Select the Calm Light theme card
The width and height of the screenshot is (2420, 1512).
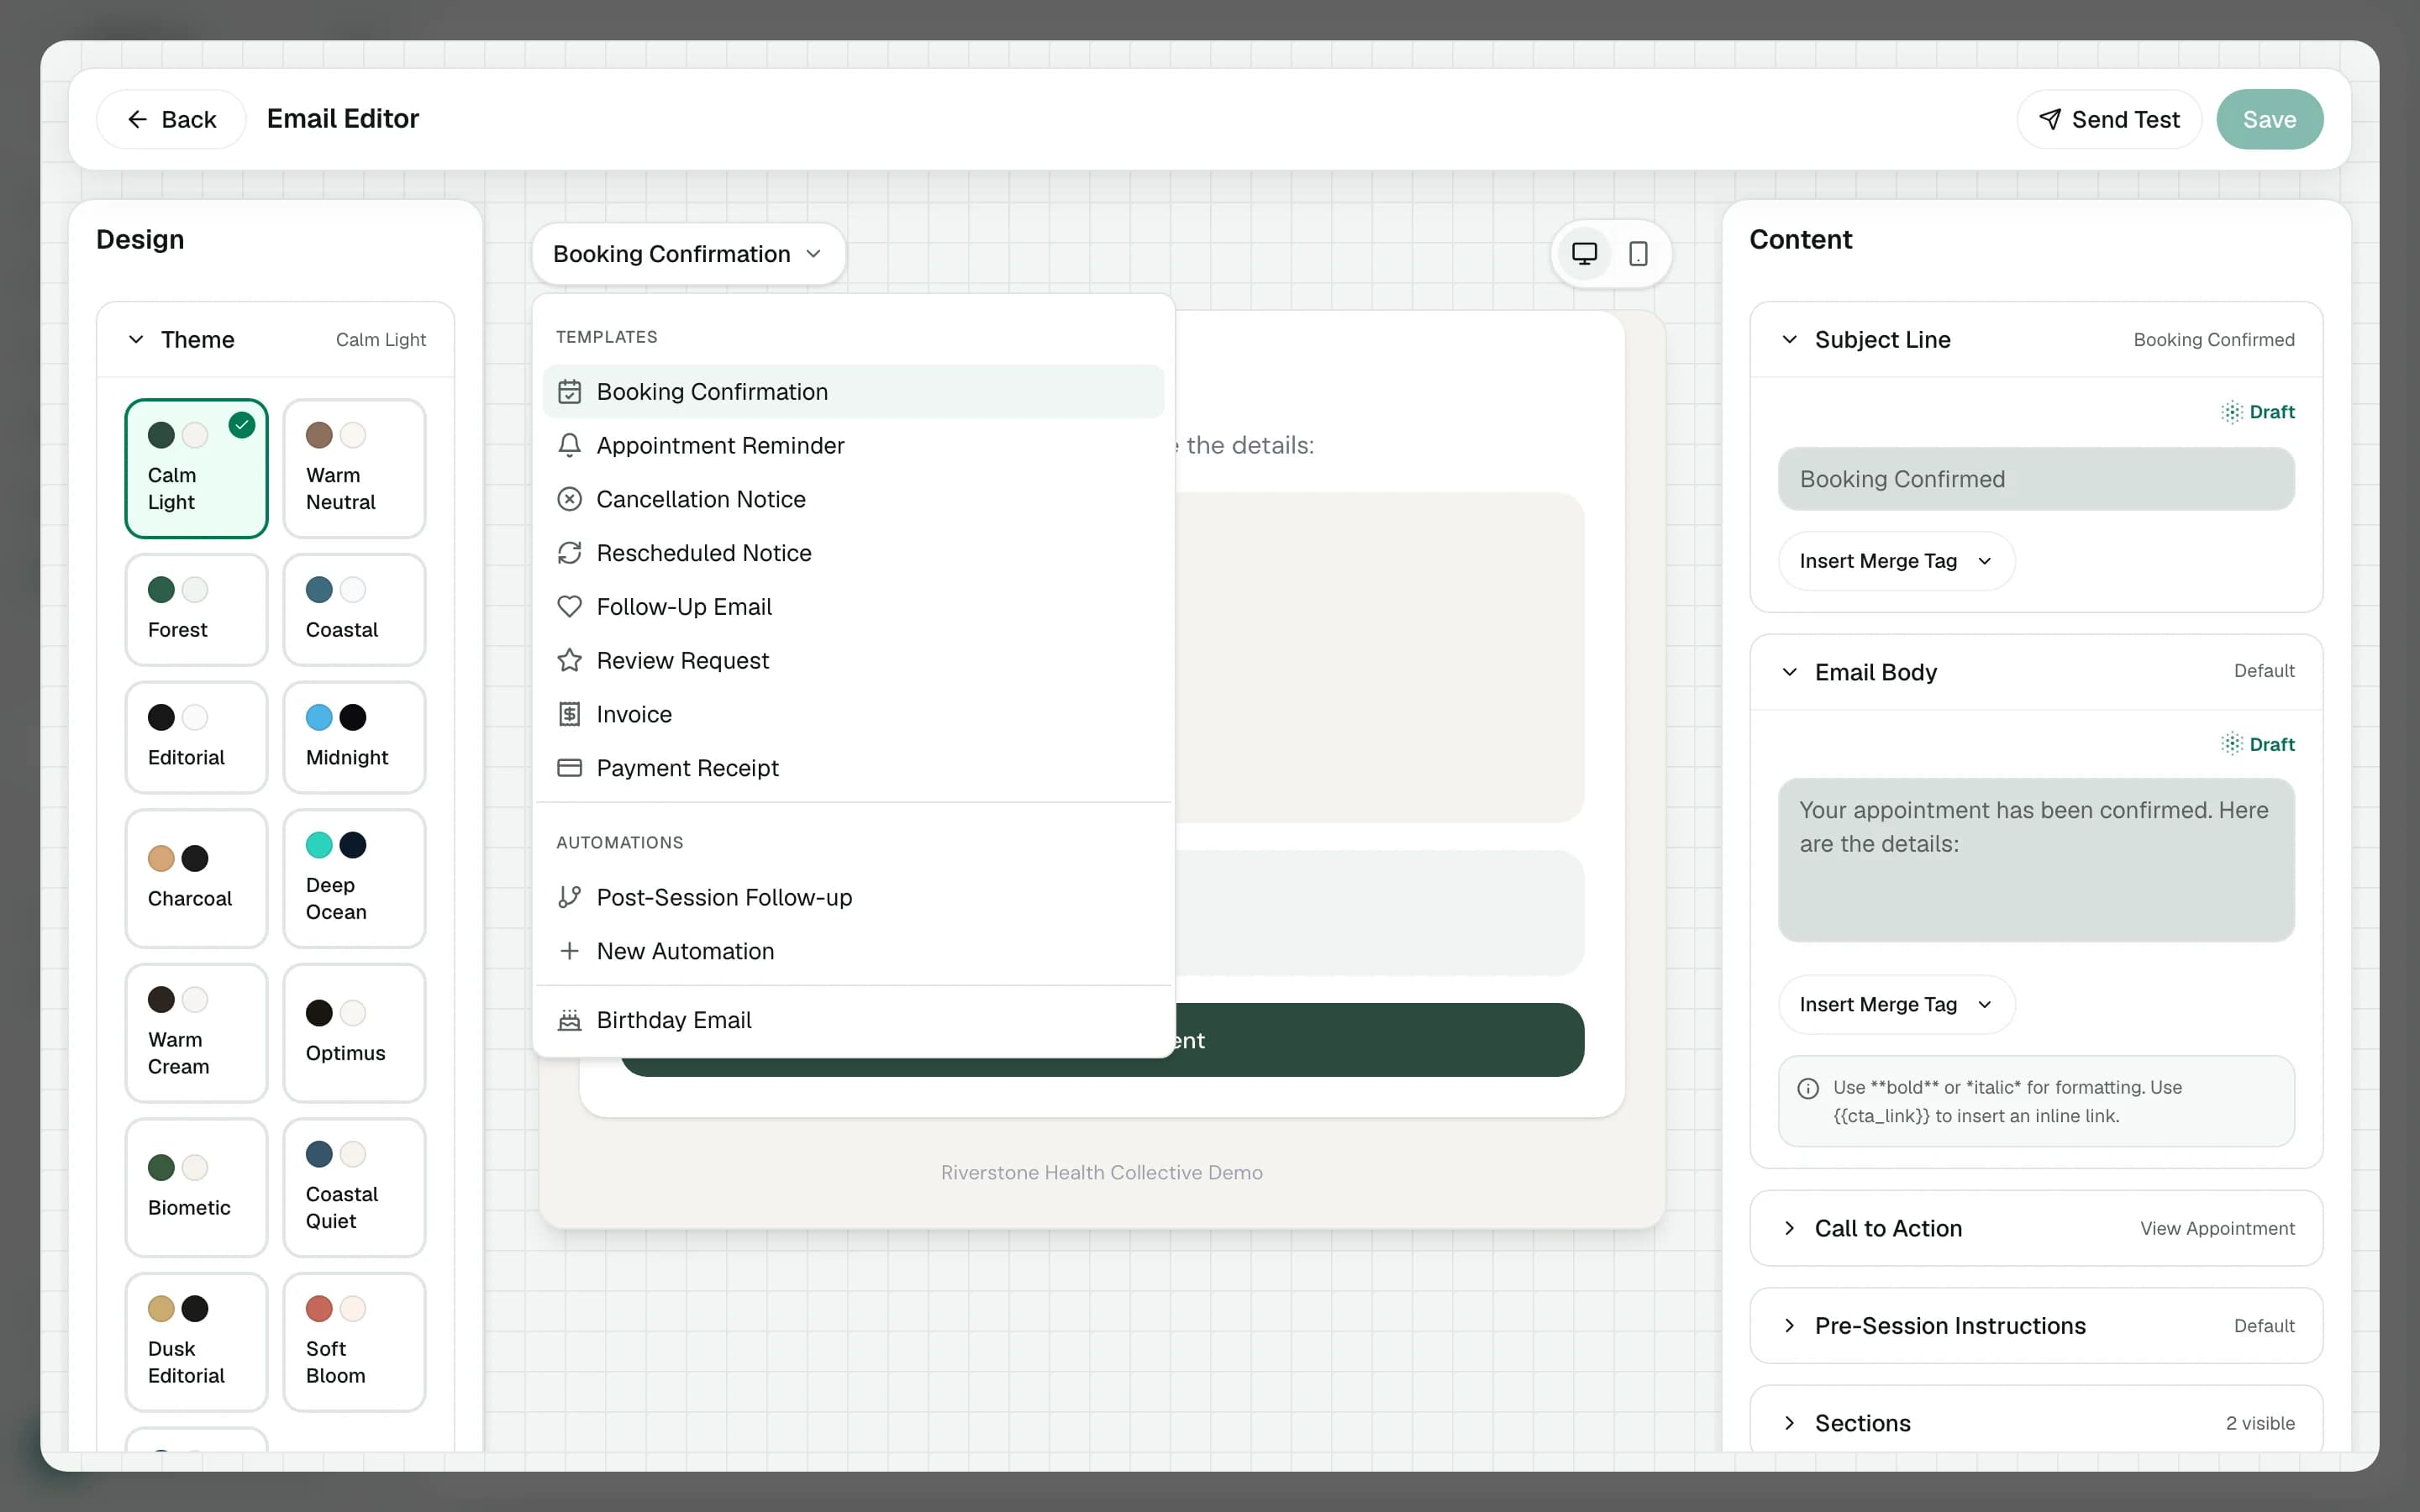click(x=196, y=469)
